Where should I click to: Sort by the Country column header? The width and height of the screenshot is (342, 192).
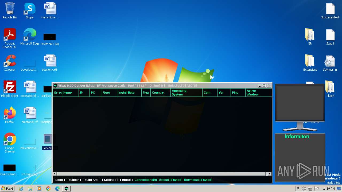tap(161, 93)
